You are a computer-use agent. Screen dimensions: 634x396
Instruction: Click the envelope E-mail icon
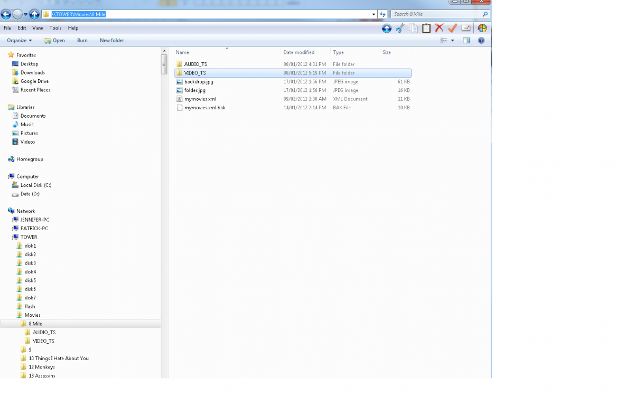click(x=466, y=29)
